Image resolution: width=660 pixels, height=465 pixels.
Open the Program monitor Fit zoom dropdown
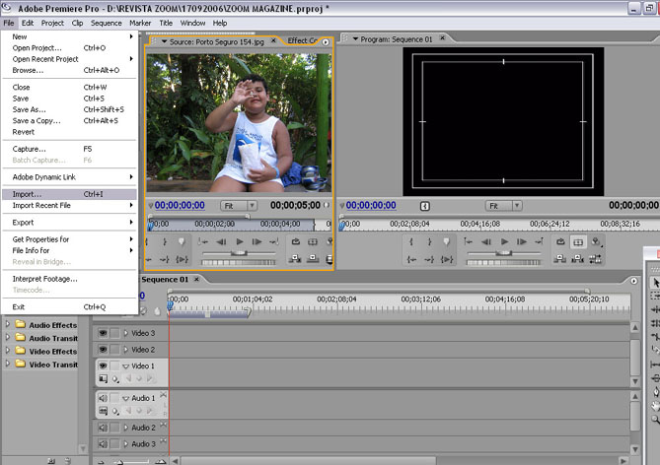tap(504, 206)
